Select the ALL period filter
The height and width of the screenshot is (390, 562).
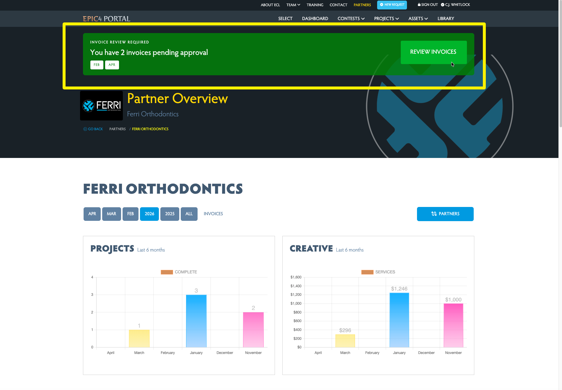click(x=189, y=214)
